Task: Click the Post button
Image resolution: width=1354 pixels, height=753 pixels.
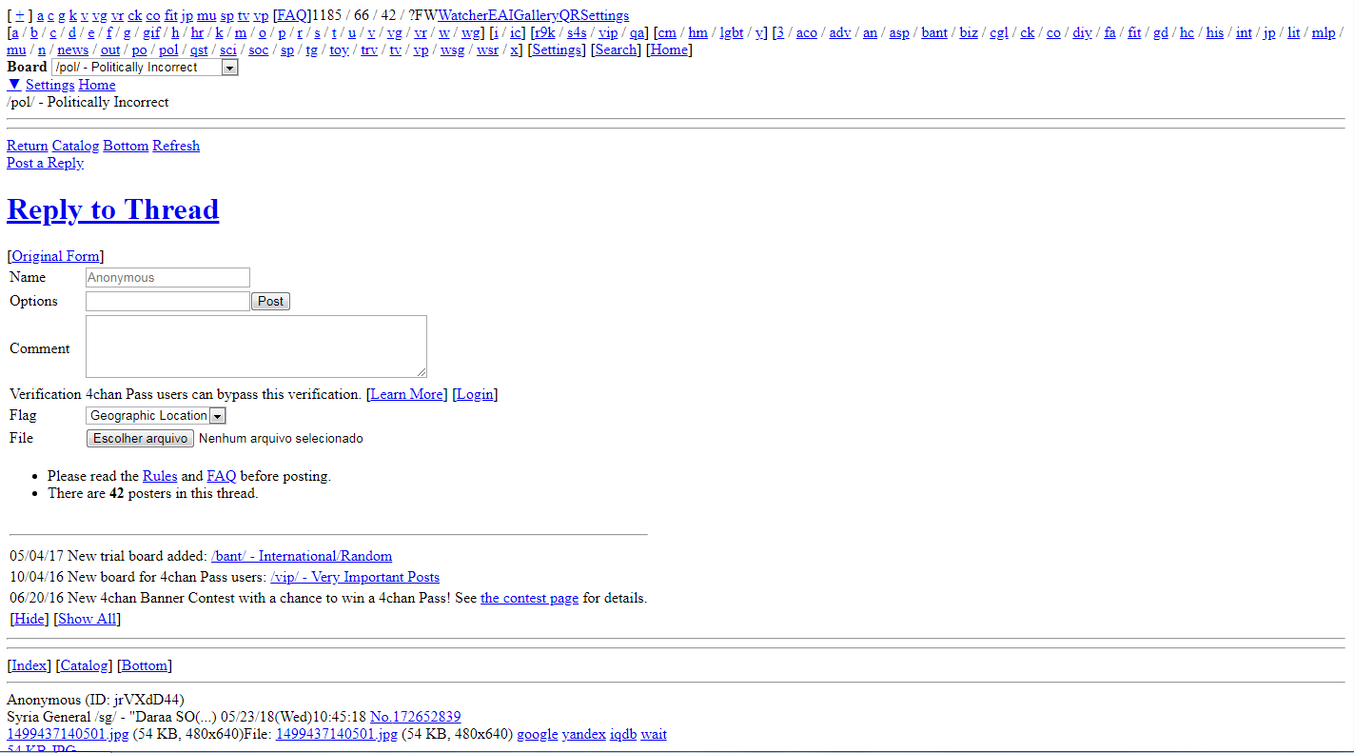Action: (269, 301)
